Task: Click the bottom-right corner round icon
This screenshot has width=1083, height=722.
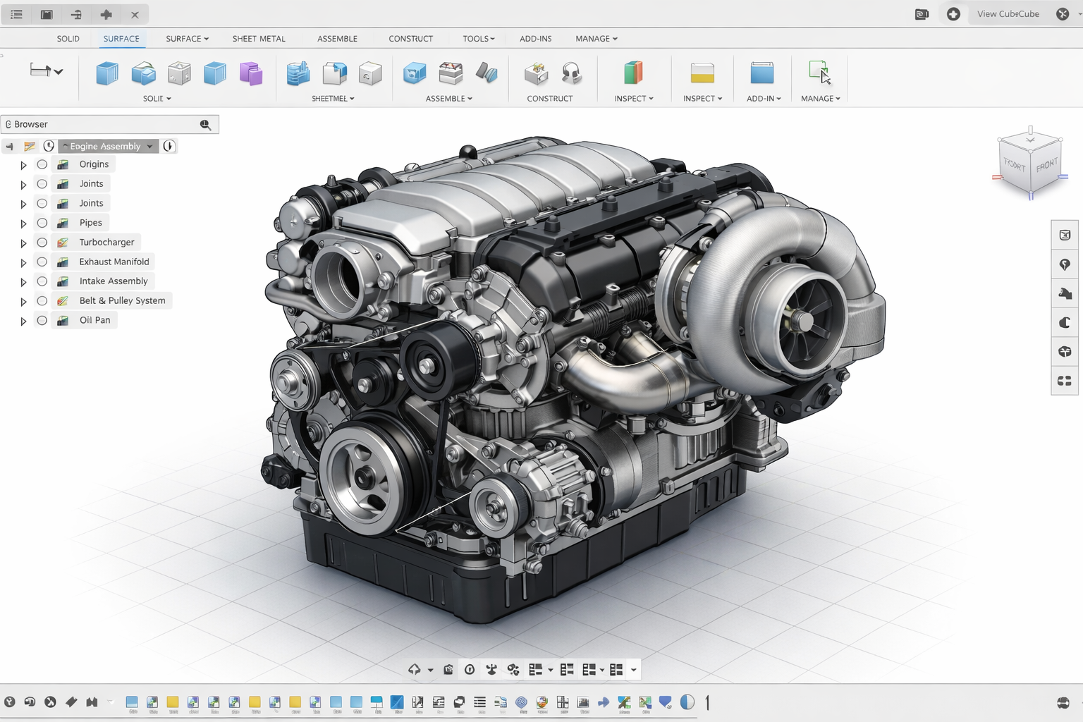Action: click(x=1063, y=702)
